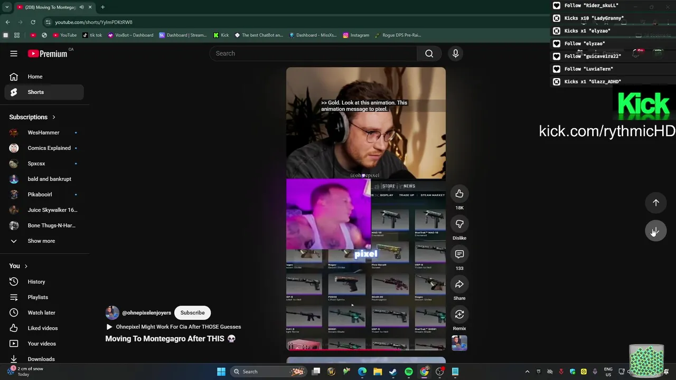The width and height of the screenshot is (676, 380).
Task: Click the Shorts video player
Action: pyautogui.click(x=365, y=208)
